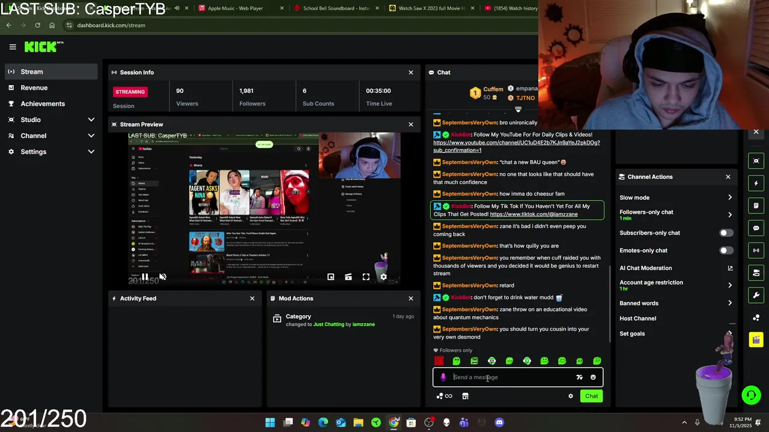Toggle picture-in-picture in stream preview
Screen dimensions: 769x432
pos(330,277)
